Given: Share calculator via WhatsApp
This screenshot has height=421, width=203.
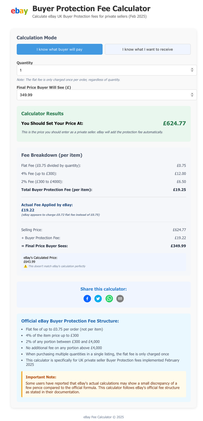Looking at the screenshot, I should click(109, 299).
